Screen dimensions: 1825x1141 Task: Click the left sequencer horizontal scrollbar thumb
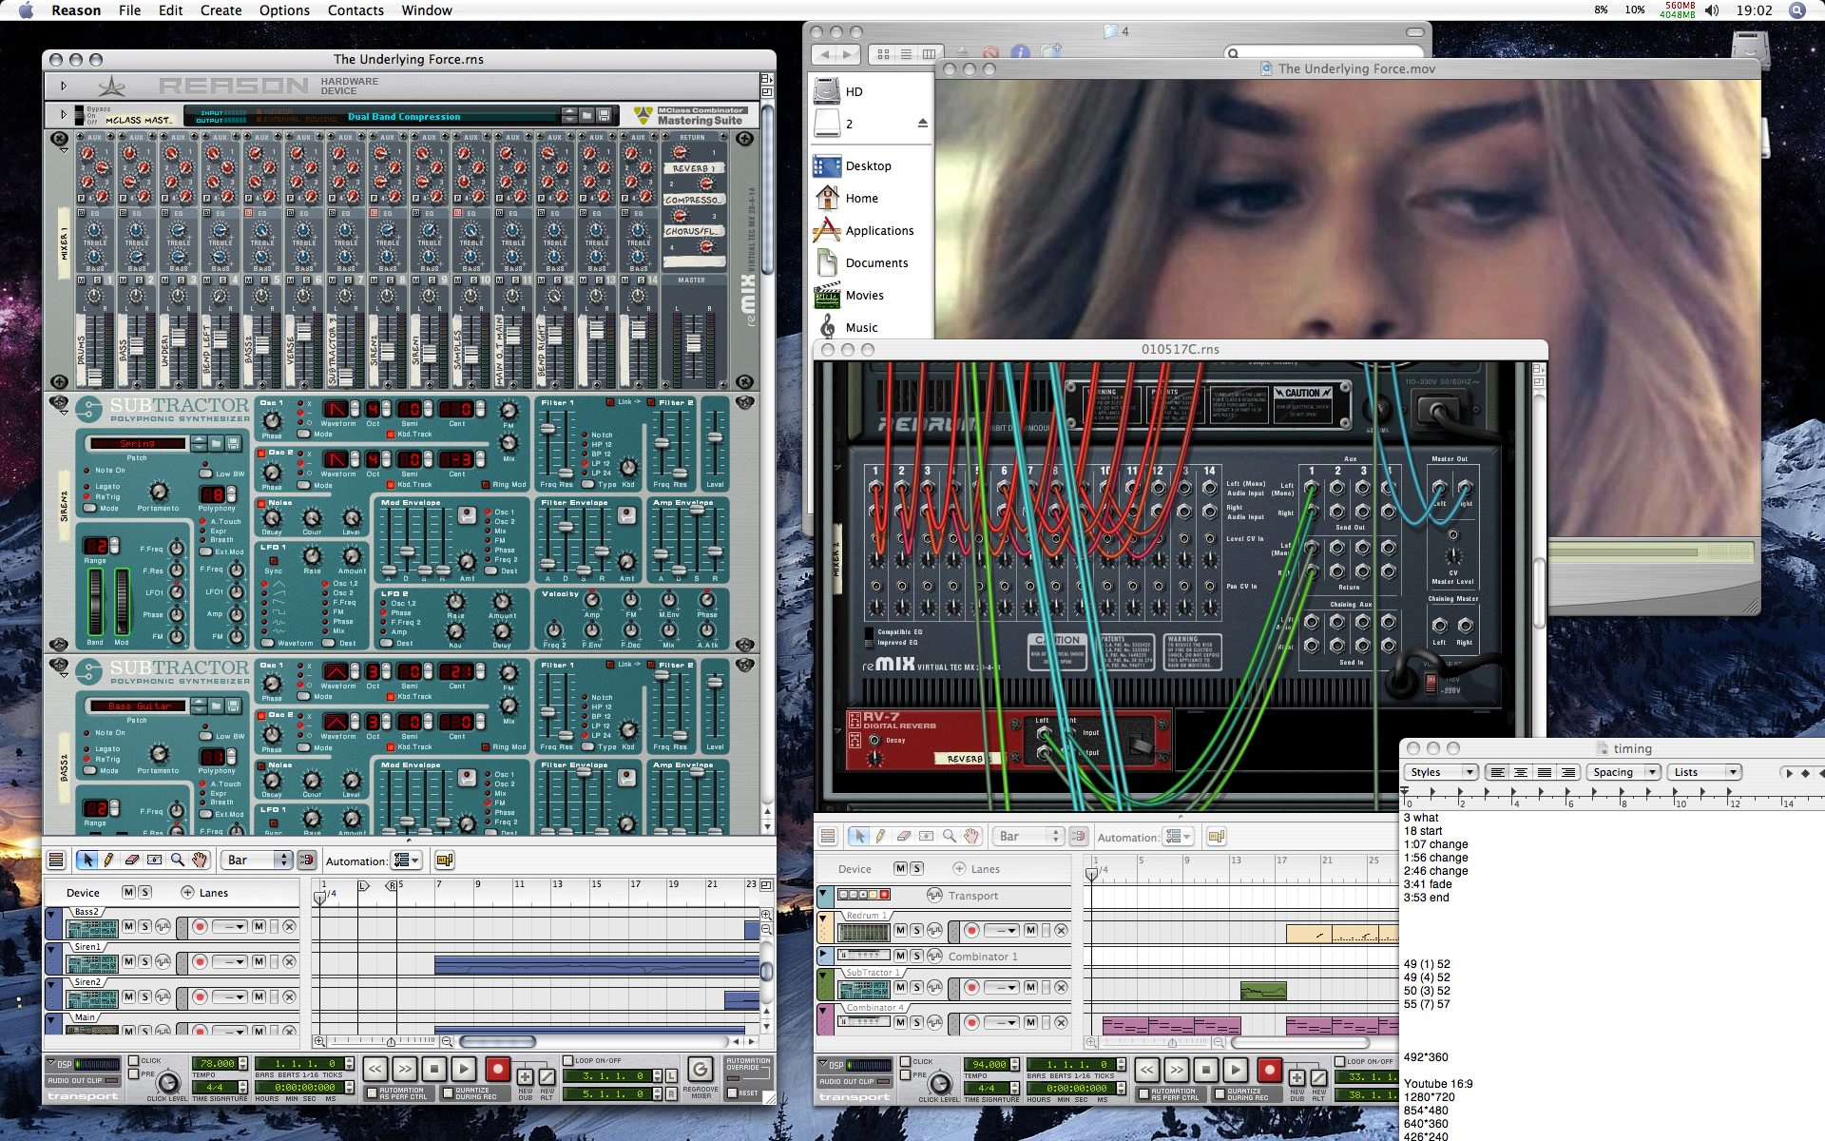(x=497, y=1041)
